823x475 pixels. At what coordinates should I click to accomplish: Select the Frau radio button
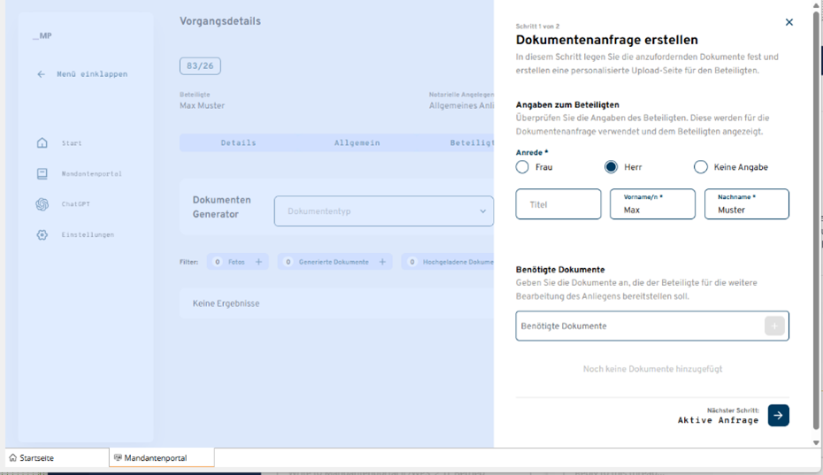coord(522,167)
